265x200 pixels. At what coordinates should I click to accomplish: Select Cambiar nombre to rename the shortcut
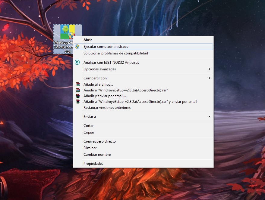click(95, 154)
